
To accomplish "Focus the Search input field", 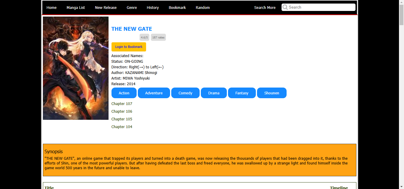I will (x=321, y=7).
